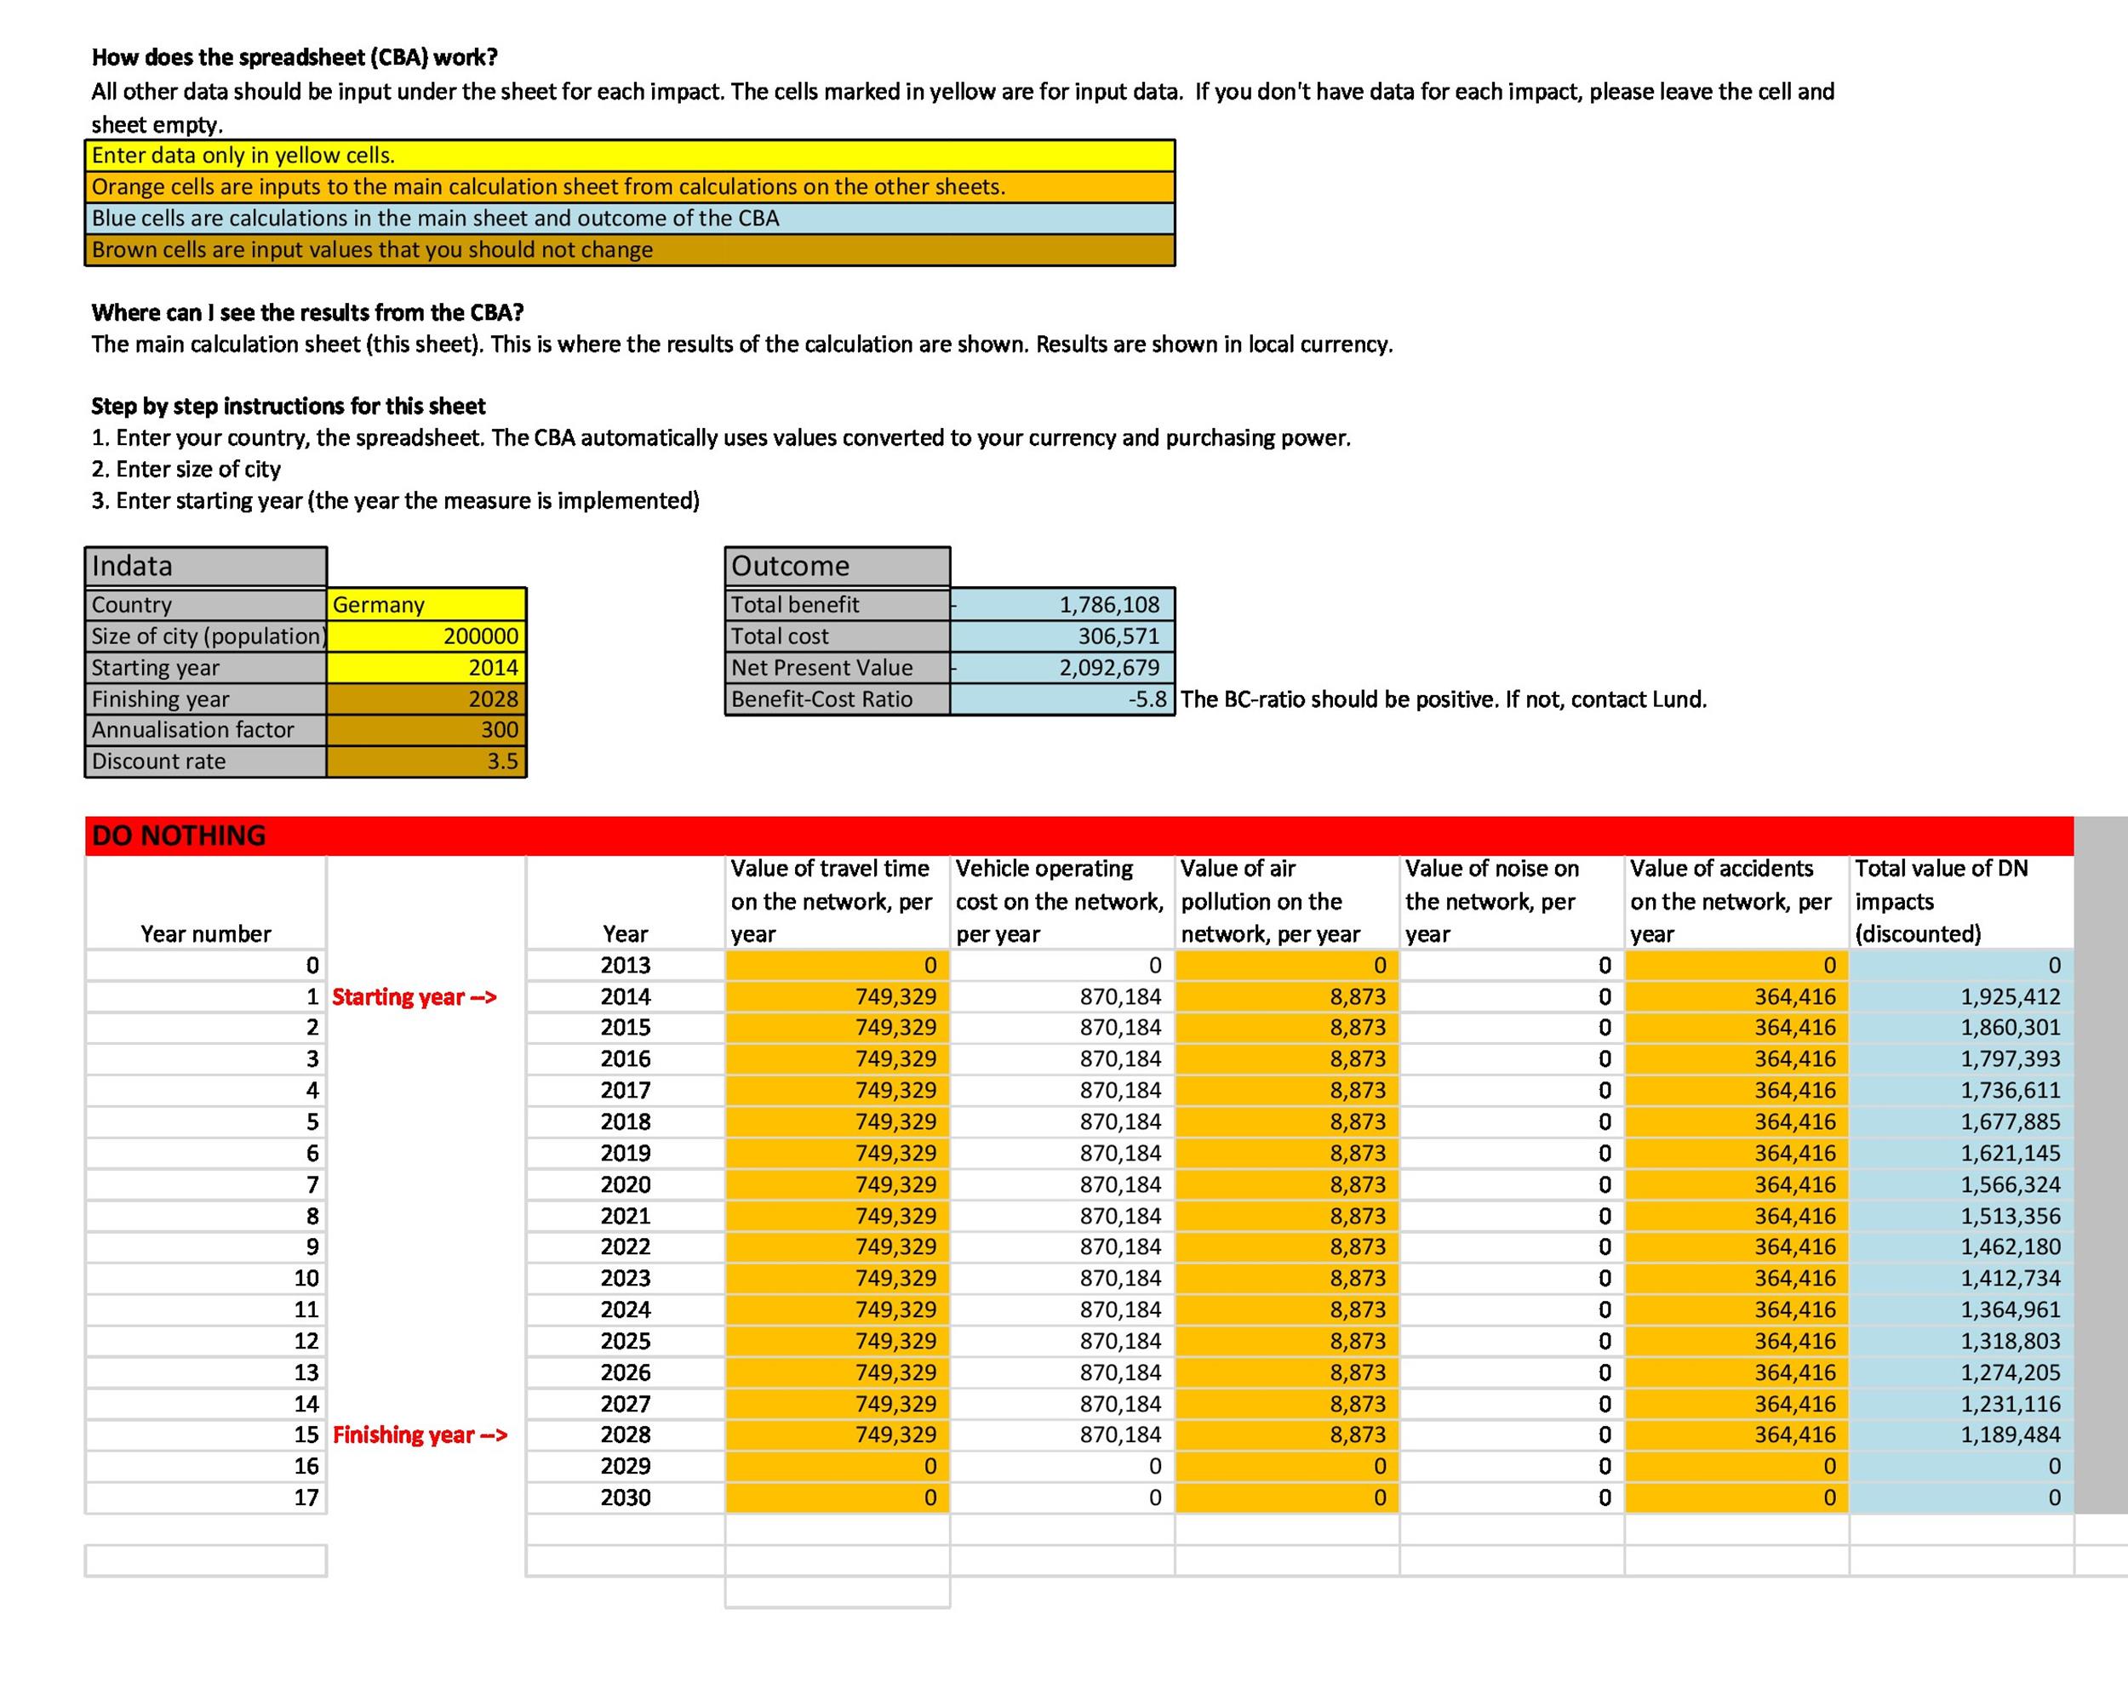Select the 2014 travel time value cell
The image size is (2128, 1694).
(x=837, y=996)
